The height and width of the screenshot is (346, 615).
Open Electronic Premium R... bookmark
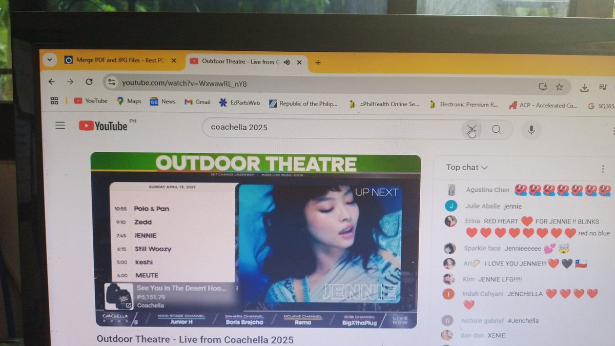point(464,104)
